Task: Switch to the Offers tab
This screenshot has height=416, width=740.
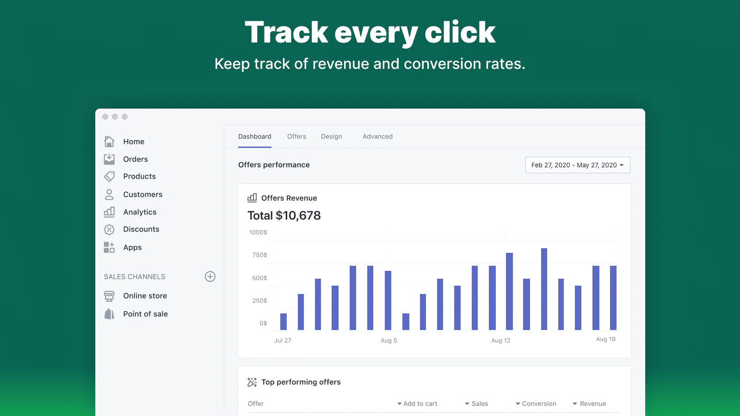Action: [x=296, y=136]
